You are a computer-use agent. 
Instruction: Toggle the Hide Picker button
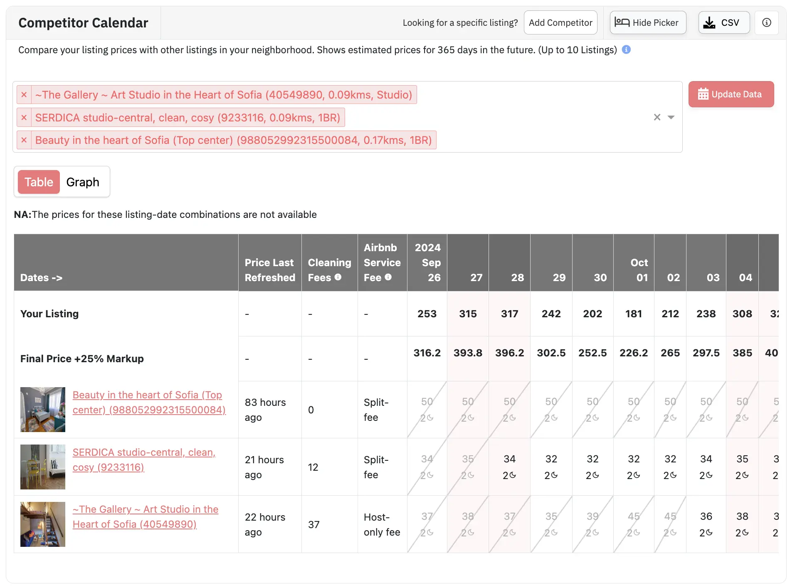tap(647, 22)
